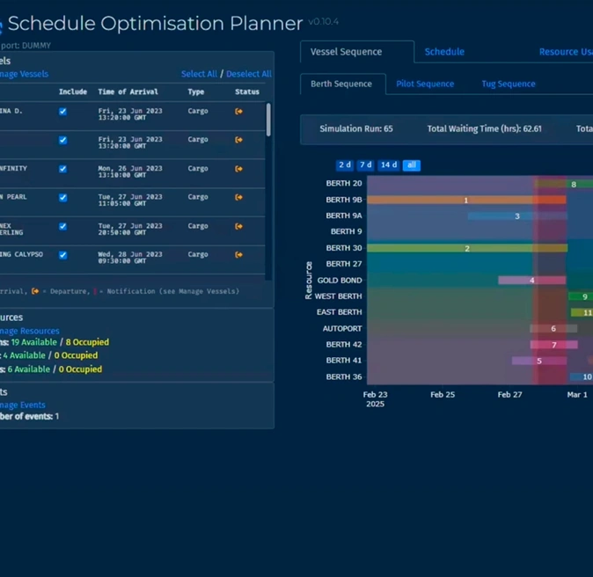
Task: Toggle Include checkbox for PEARL vessel
Action: (x=62, y=197)
